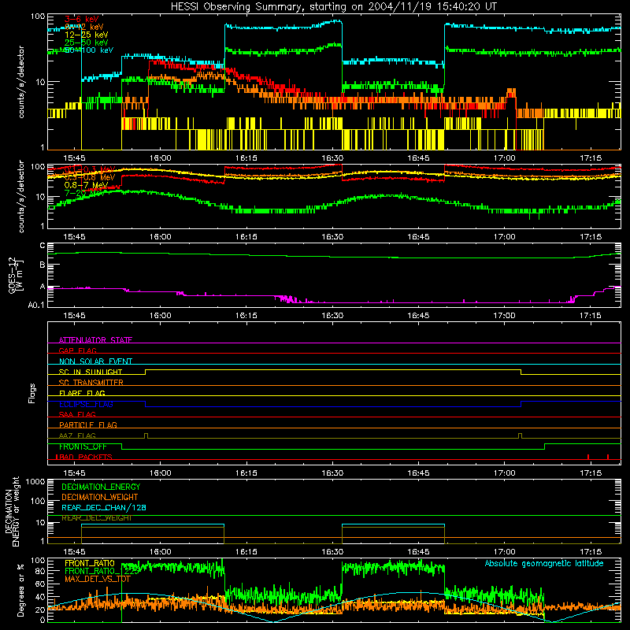
Task: Click the 0.8-7 MeV legend label
Action: [86, 185]
